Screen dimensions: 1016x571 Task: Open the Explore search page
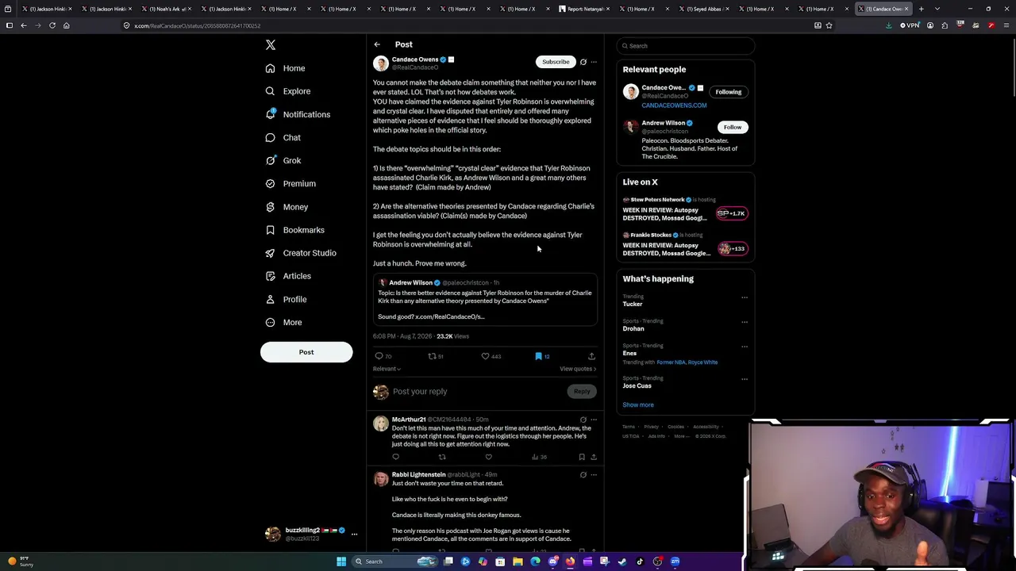(288, 91)
